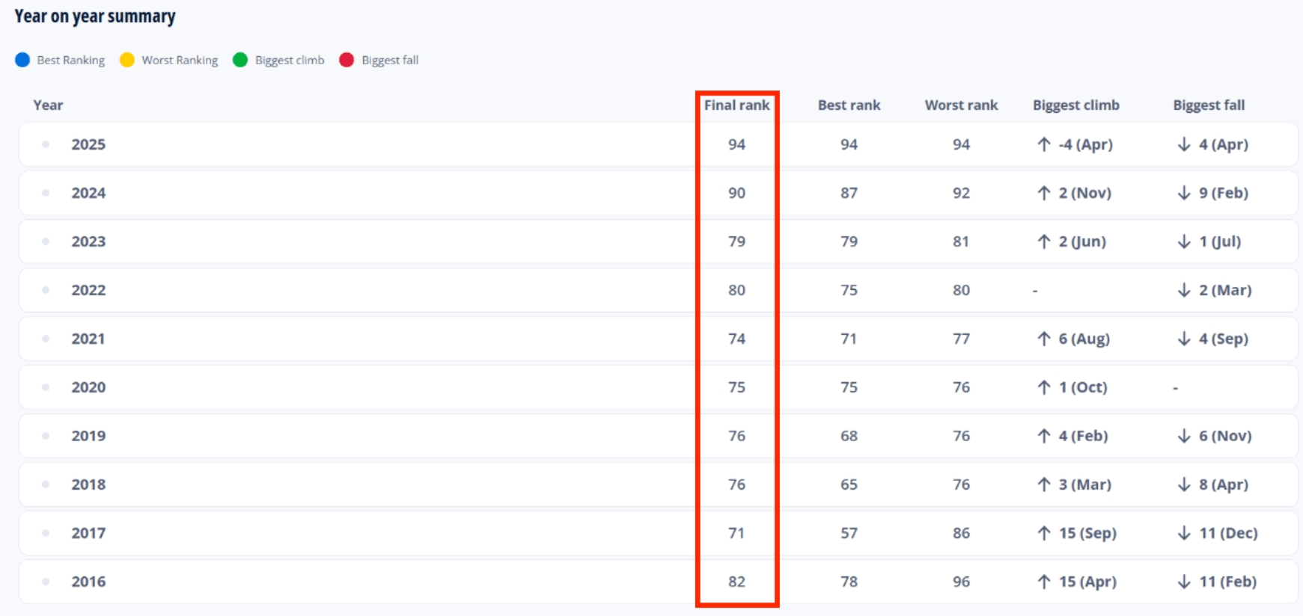Image resolution: width=1303 pixels, height=616 pixels.
Task: Click the up arrow in 2025 Biggest climb
Action: coord(1043,144)
